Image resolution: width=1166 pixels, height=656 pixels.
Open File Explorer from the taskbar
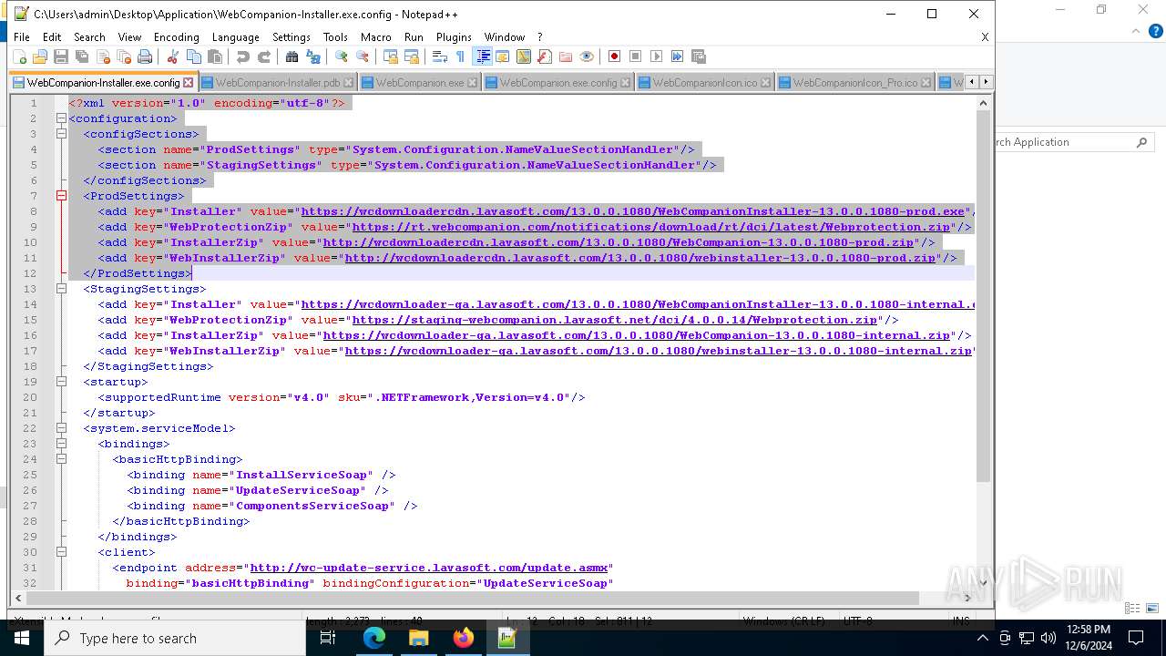418,638
